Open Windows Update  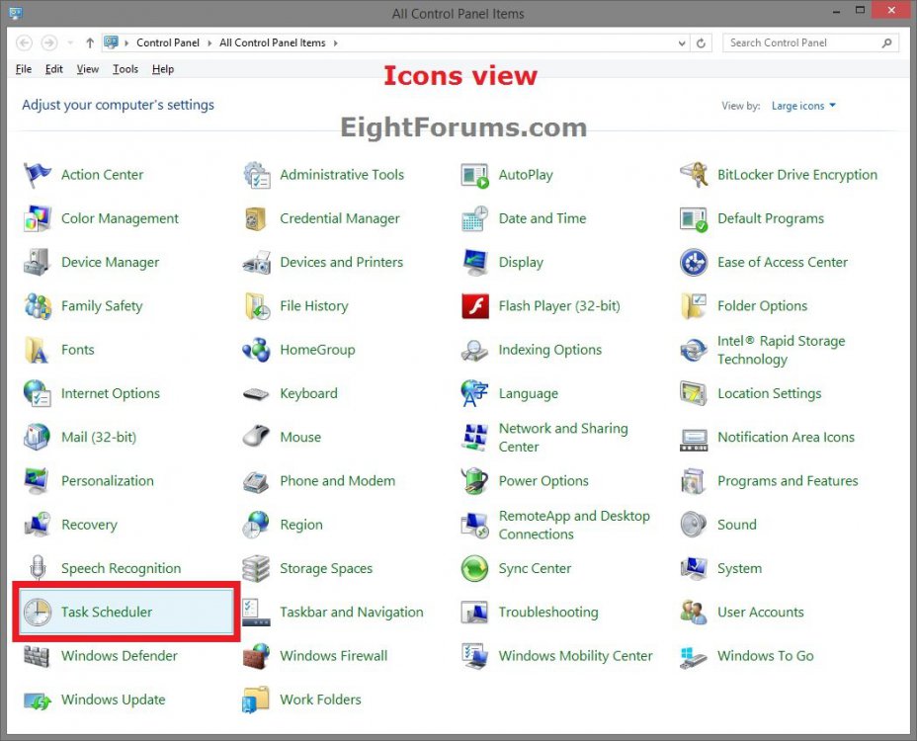pyautogui.click(x=113, y=699)
